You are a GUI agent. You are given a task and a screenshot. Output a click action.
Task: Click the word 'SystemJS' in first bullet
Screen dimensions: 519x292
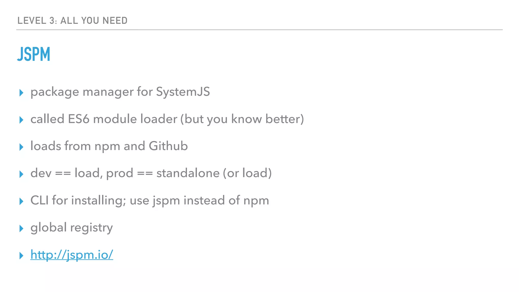point(183,92)
